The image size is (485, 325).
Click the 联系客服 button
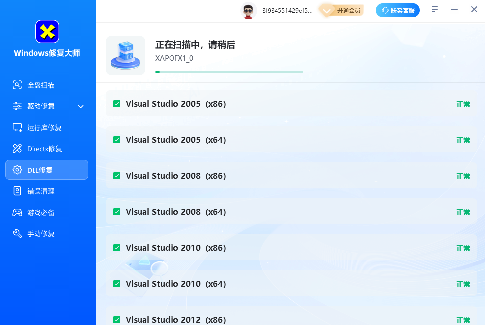click(x=397, y=10)
